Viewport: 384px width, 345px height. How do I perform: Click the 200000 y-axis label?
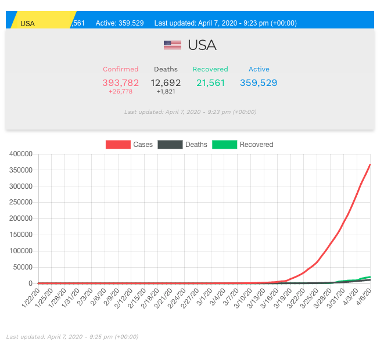[21, 218]
